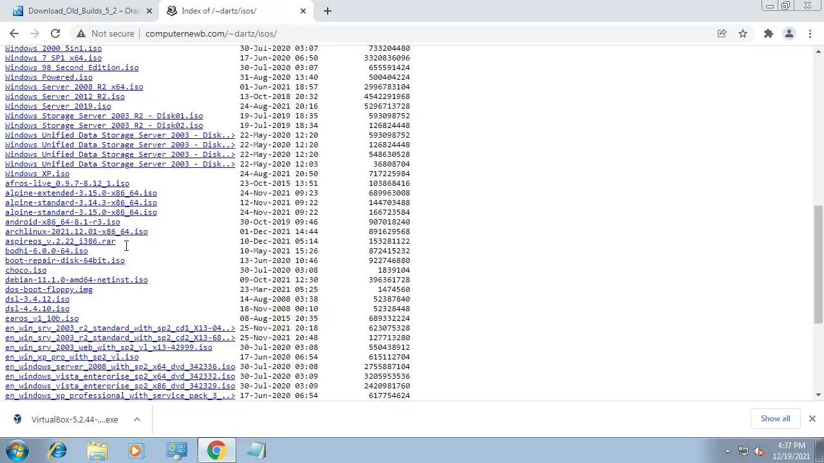Bookmark this page with star

(743, 33)
